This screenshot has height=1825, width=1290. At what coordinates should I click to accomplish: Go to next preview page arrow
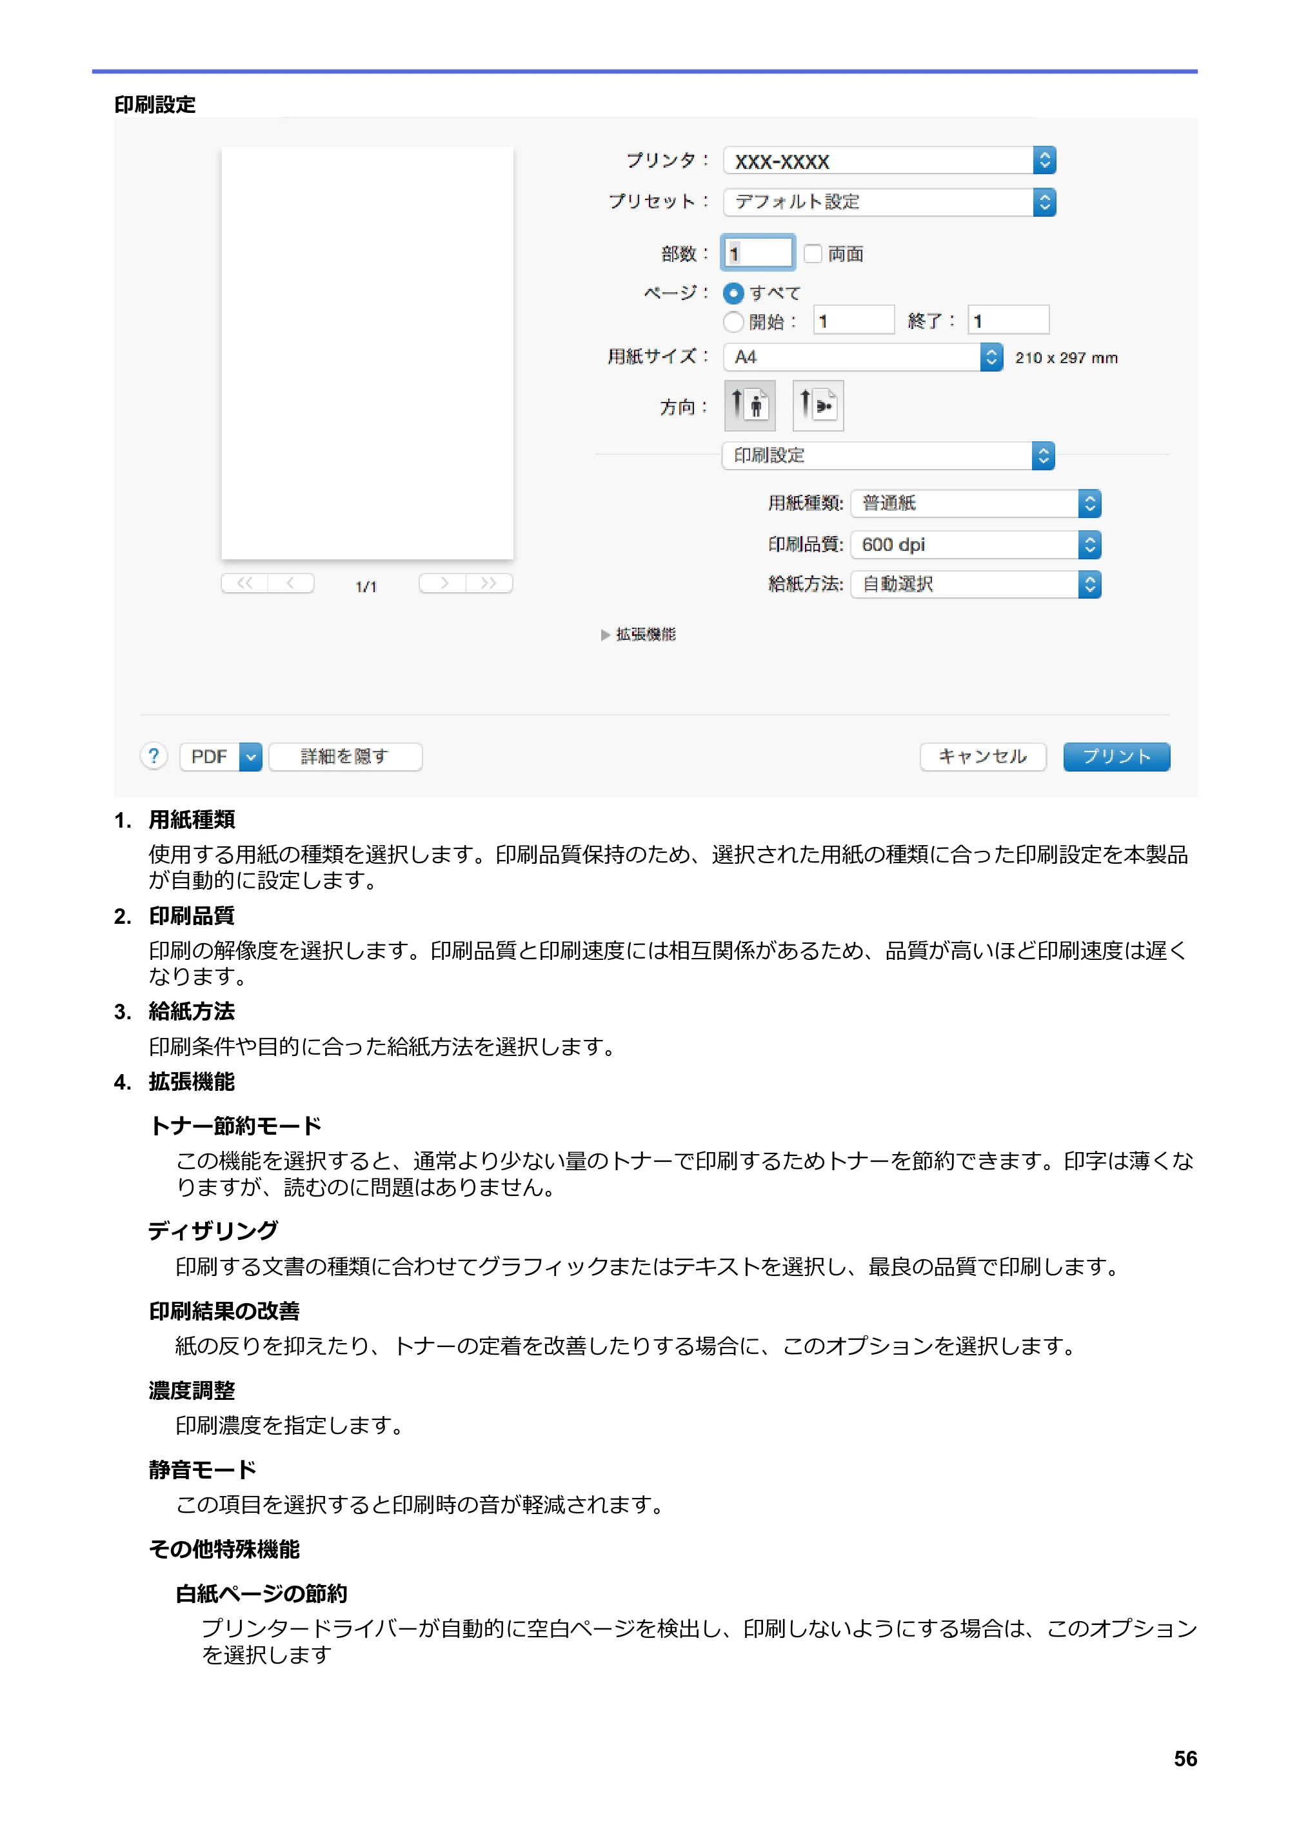pyautogui.click(x=442, y=583)
